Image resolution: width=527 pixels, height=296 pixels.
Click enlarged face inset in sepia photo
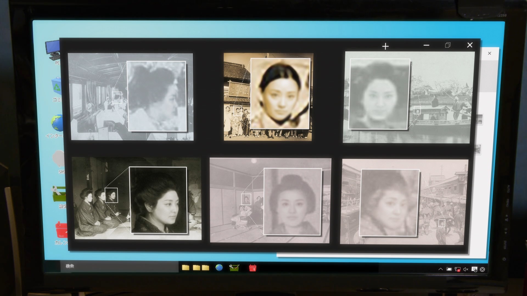[280, 93]
